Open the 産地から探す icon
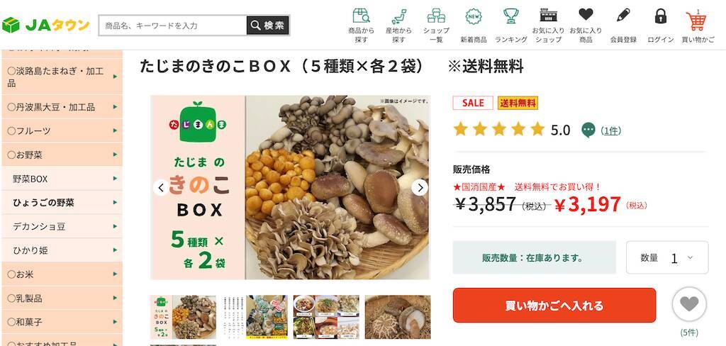726x346 pixels. (398, 17)
